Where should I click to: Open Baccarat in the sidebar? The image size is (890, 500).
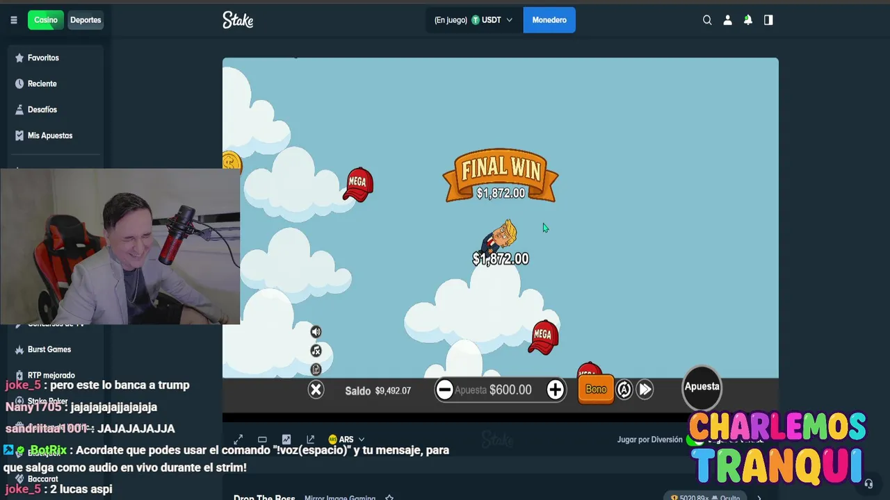coord(56,478)
